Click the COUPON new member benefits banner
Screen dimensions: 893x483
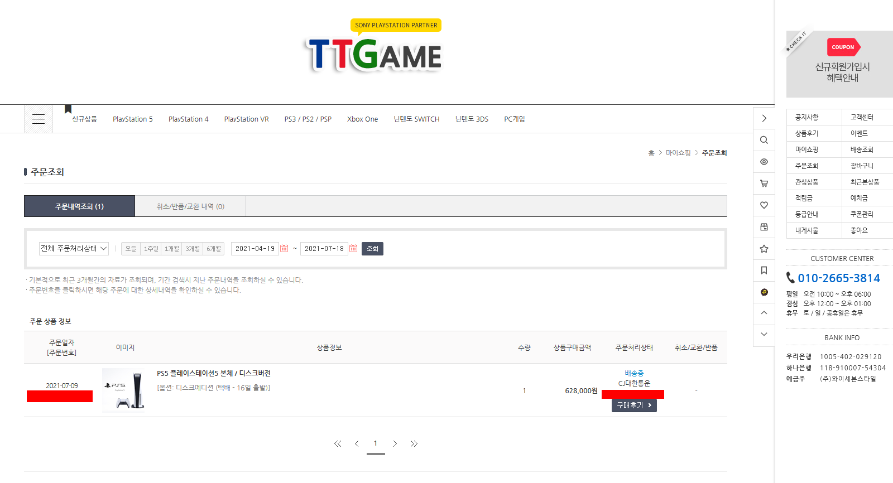click(839, 64)
